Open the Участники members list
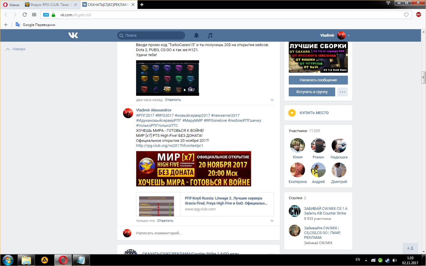This screenshot has width=426, height=266. click(x=304, y=131)
